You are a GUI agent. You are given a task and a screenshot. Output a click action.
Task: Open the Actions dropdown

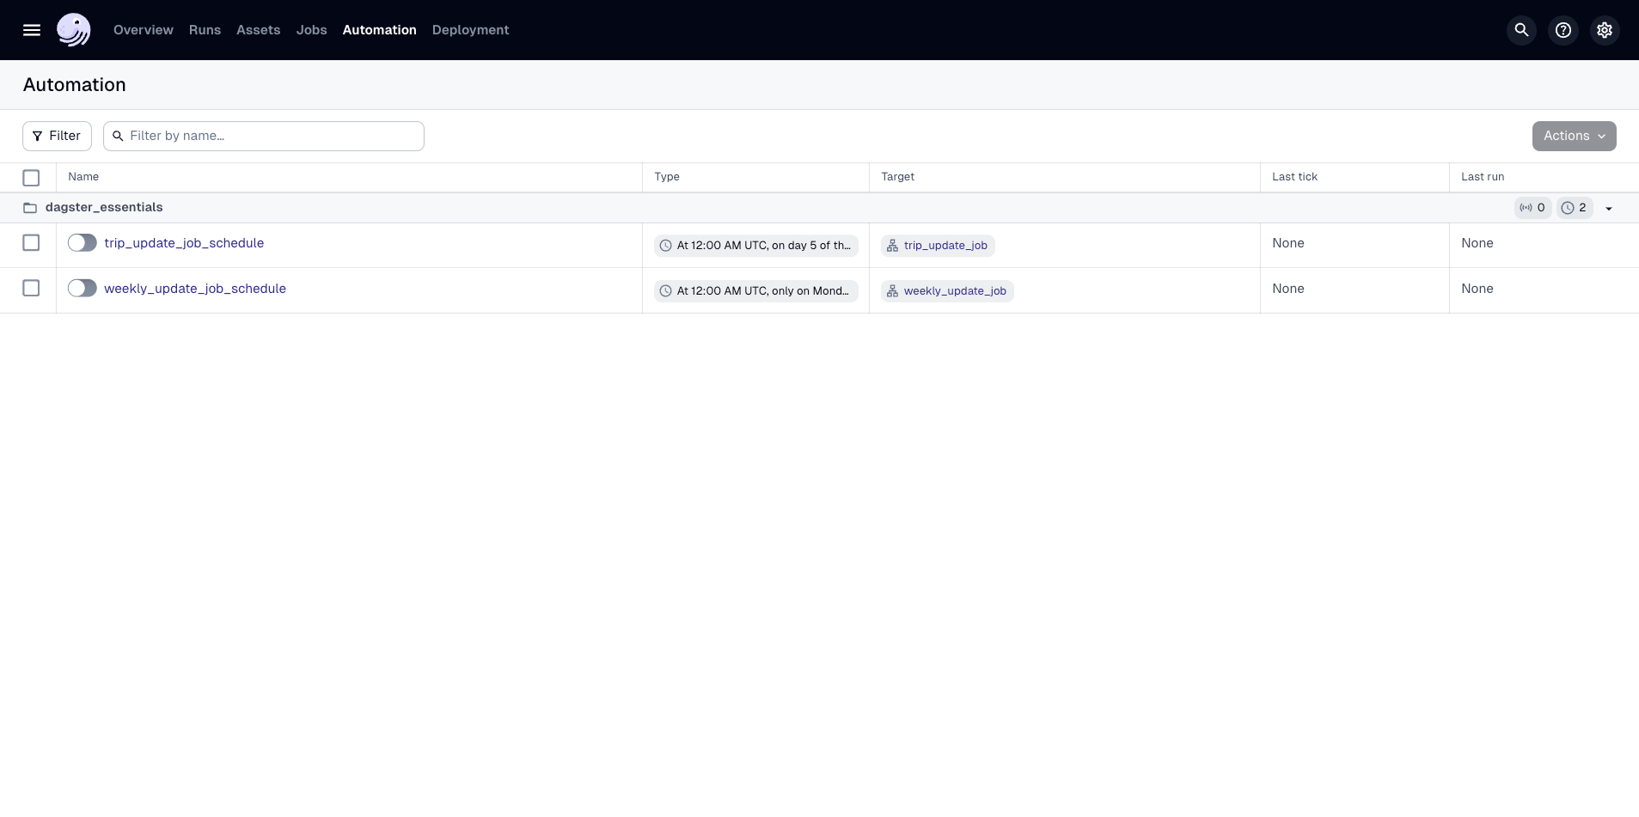point(1574,136)
